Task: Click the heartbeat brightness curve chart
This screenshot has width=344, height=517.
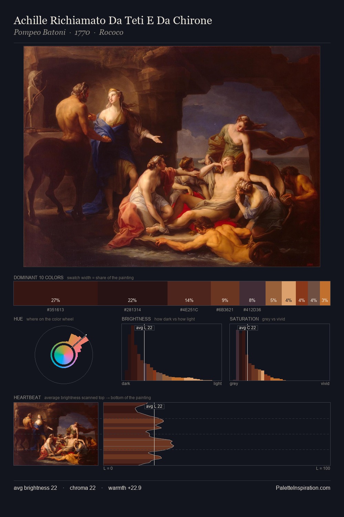Action: (x=217, y=434)
